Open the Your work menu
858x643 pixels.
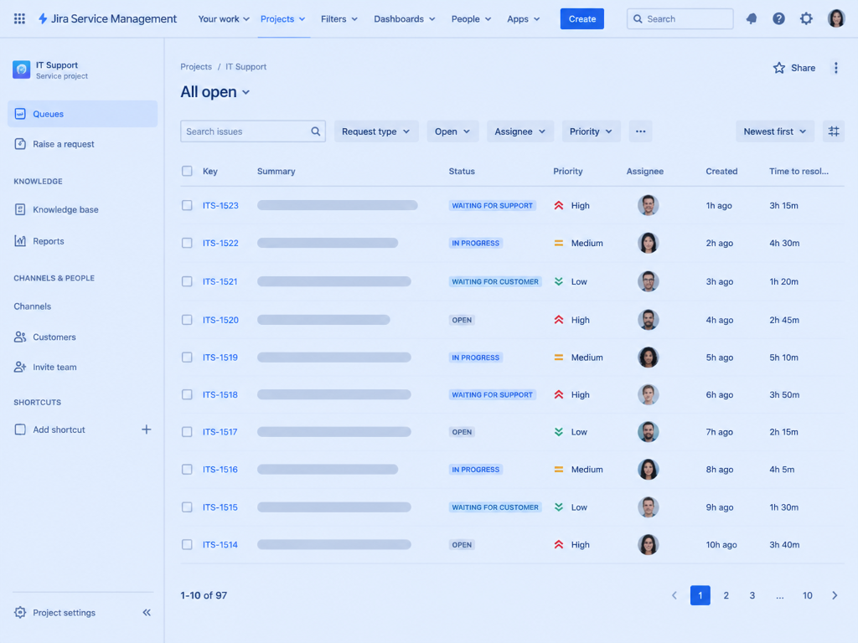pos(224,18)
